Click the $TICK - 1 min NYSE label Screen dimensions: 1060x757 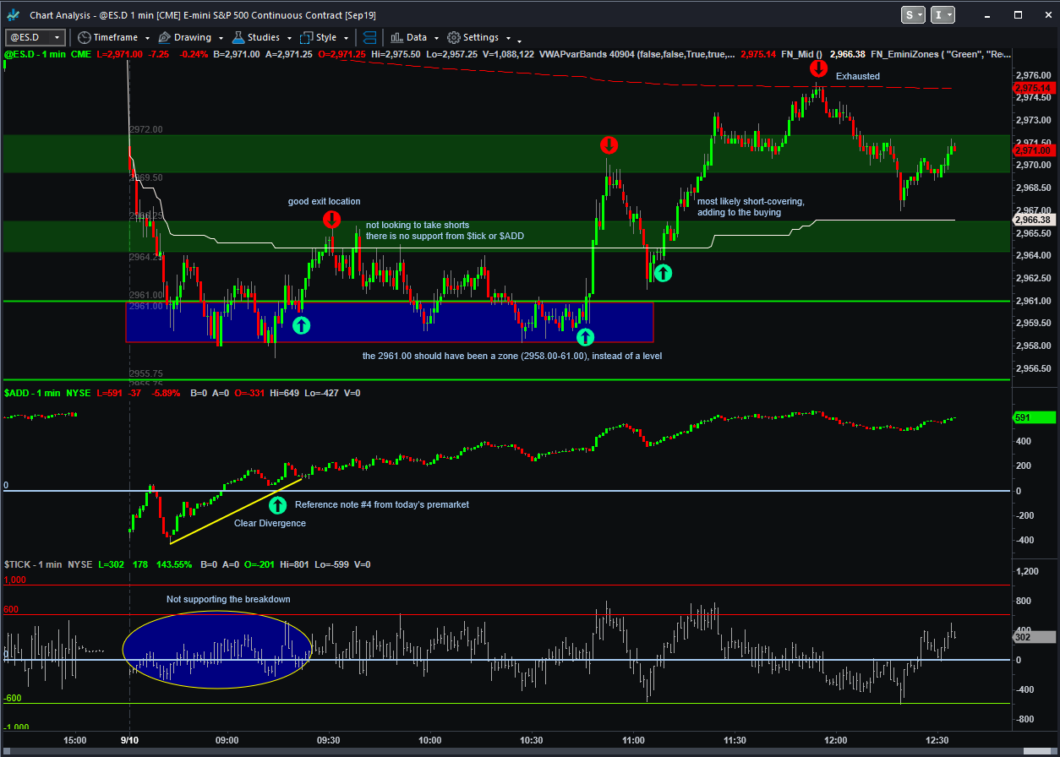click(x=48, y=564)
